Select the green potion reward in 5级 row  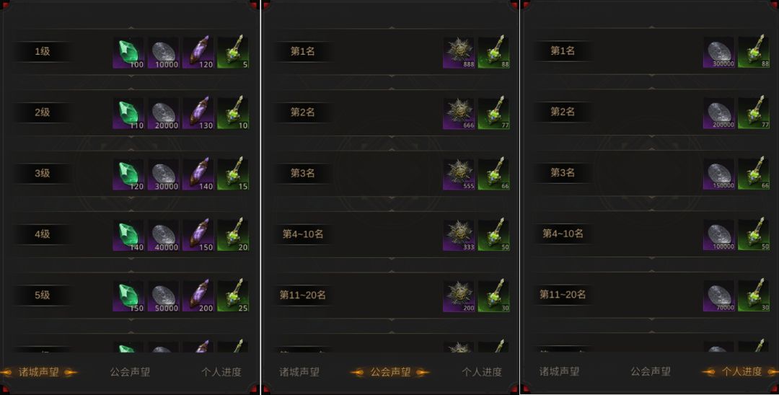tap(233, 296)
